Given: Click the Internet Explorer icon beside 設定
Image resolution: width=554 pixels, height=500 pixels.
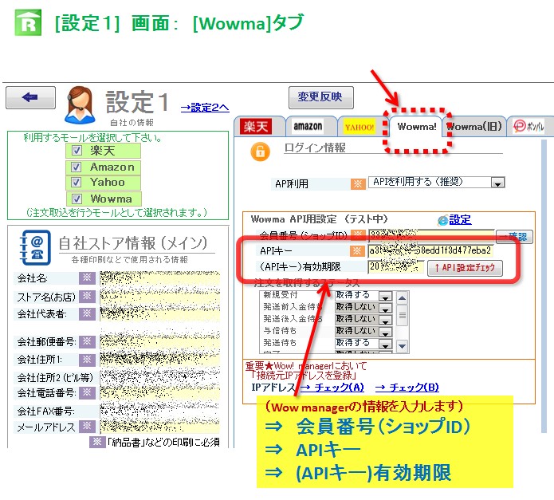Looking at the screenshot, I should tap(442, 221).
